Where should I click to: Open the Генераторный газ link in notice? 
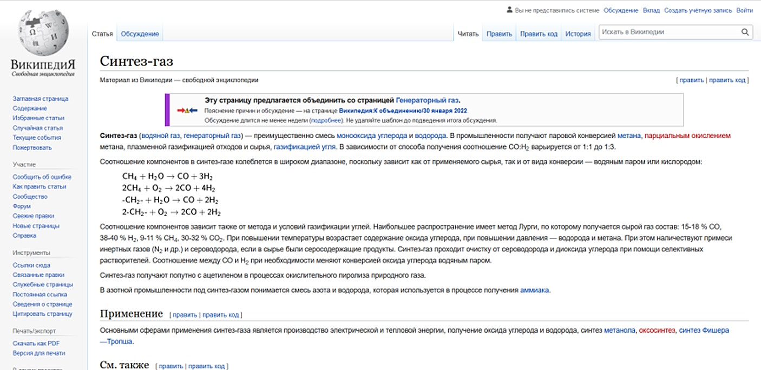[427, 100]
